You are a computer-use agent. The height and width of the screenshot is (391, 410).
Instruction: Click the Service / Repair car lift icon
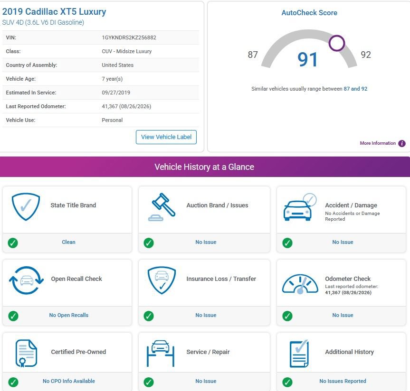pos(161,353)
